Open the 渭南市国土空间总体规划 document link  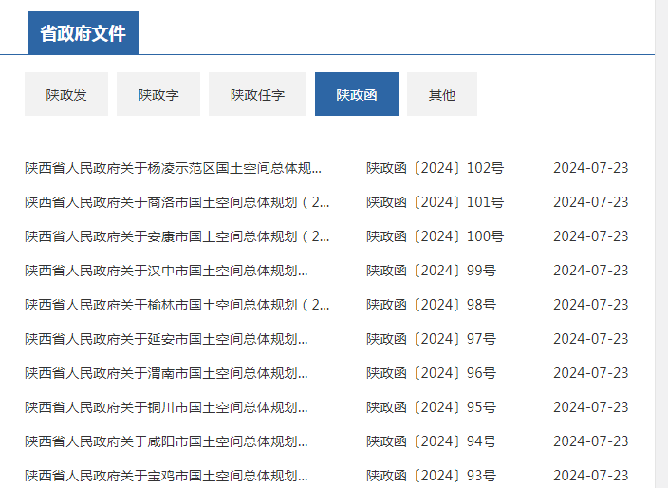pyautogui.click(x=166, y=373)
